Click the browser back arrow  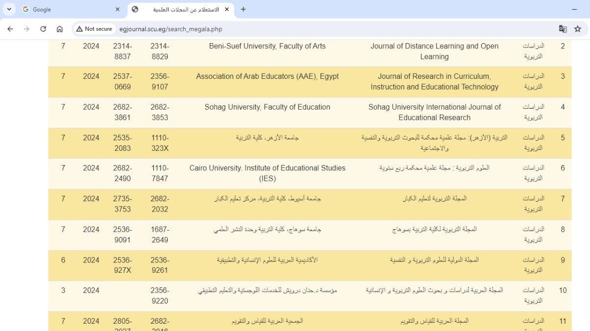pos(10,29)
